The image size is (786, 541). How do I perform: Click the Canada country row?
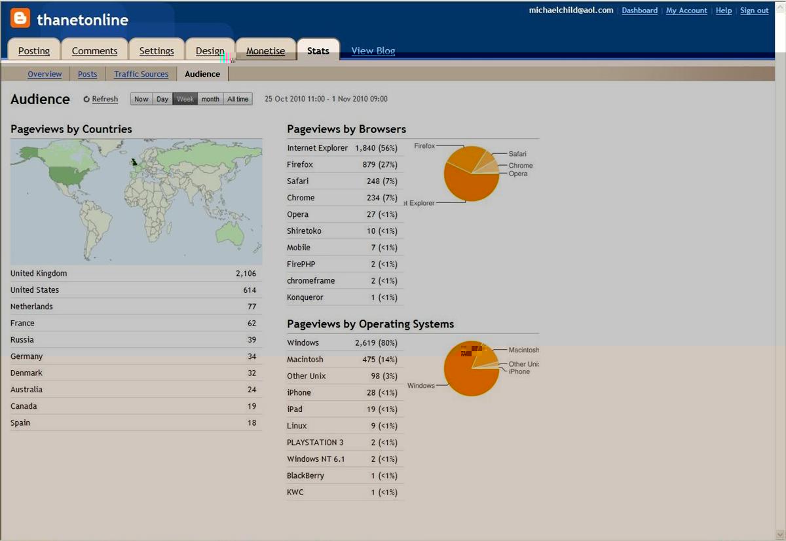coord(136,406)
